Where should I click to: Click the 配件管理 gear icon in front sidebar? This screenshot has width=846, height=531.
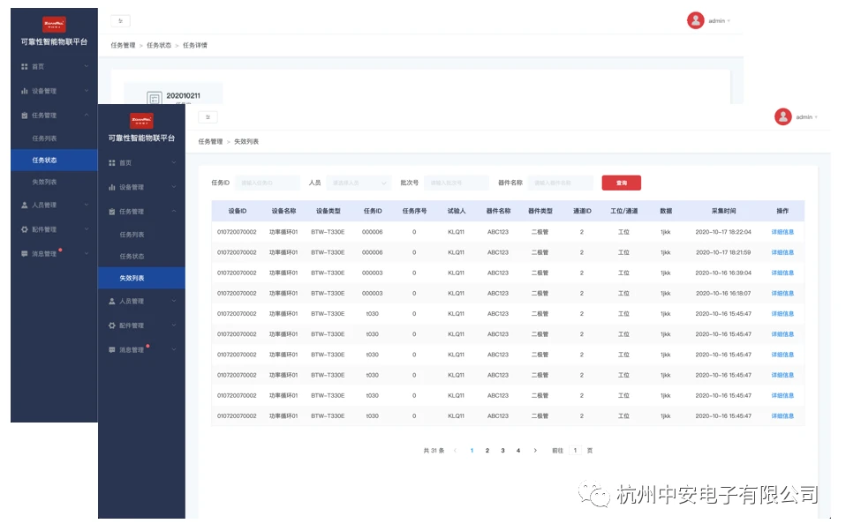point(112,325)
